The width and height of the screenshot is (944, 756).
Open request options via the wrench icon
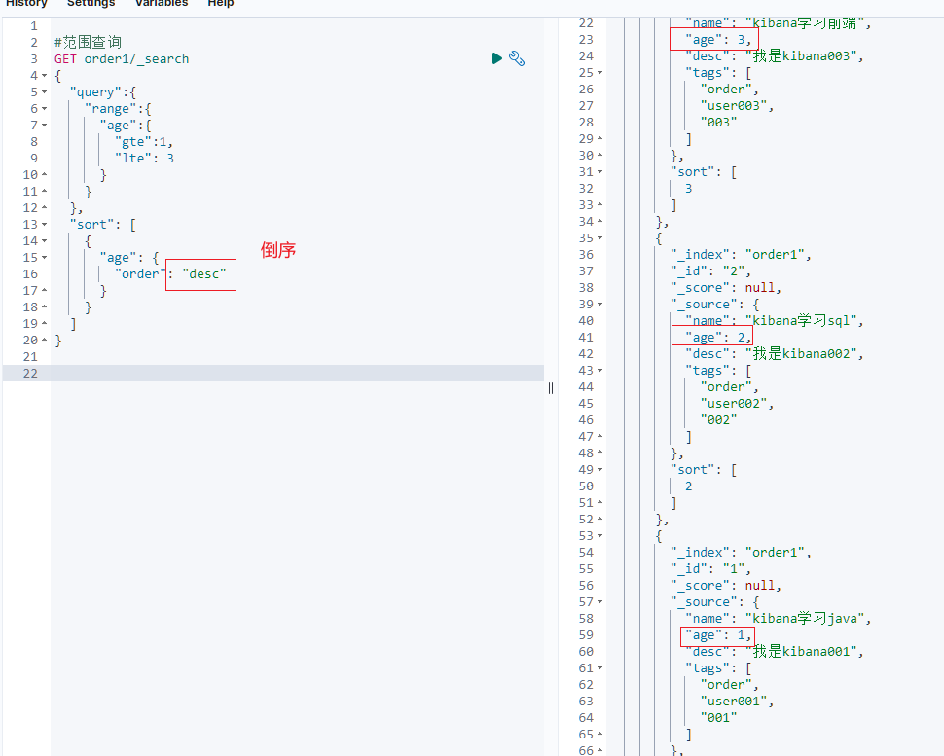click(x=517, y=58)
